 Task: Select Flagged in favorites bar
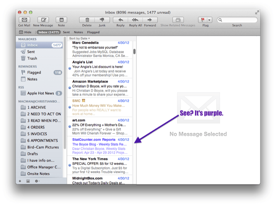93,32
